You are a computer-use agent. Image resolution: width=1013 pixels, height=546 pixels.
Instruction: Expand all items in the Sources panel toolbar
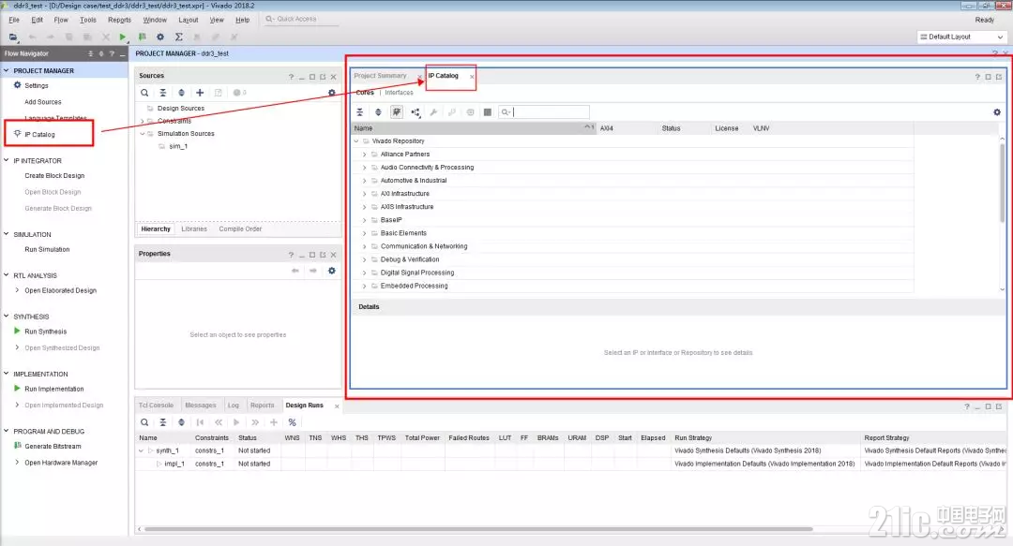pos(182,93)
